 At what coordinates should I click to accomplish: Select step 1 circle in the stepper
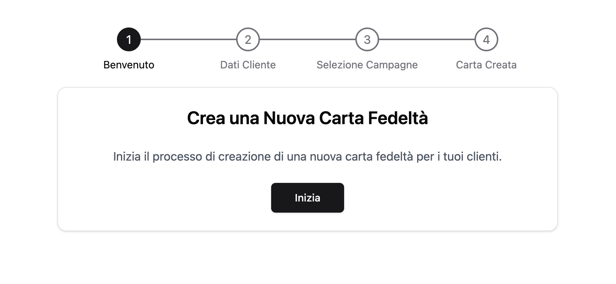(x=129, y=39)
